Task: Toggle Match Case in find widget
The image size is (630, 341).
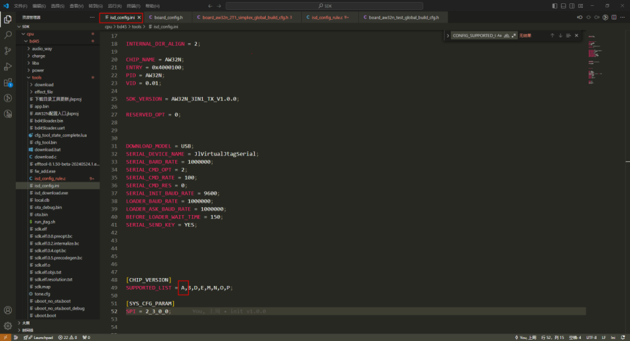Action: [x=499, y=35]
